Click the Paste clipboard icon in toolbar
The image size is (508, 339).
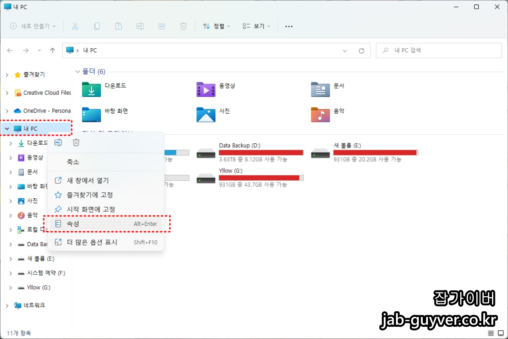click(119, 26)
